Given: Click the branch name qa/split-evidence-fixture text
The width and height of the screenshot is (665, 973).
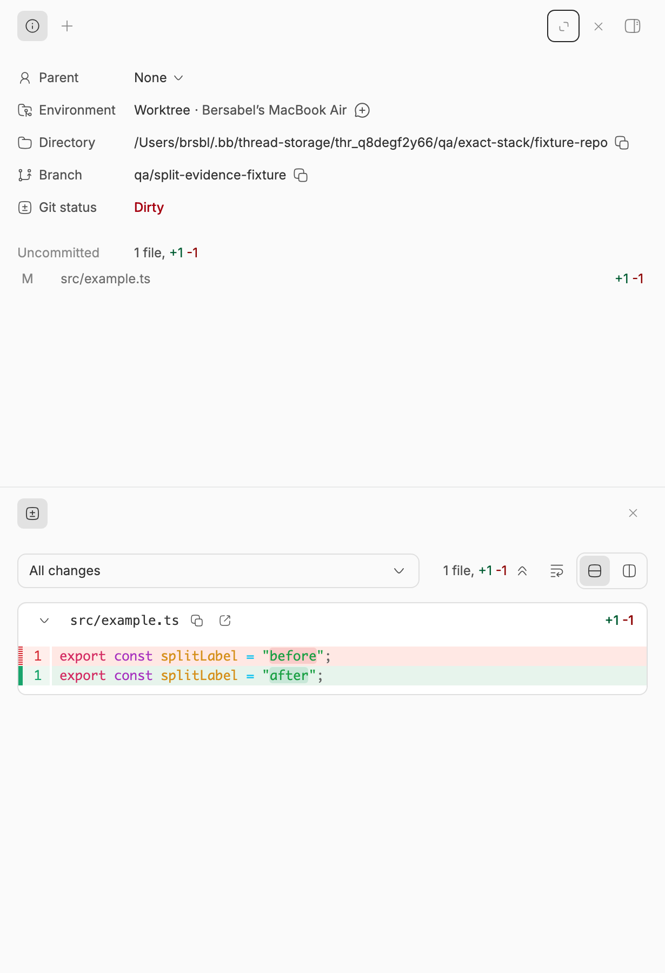Looking at the screenshot, I should (x=210, y=175).
